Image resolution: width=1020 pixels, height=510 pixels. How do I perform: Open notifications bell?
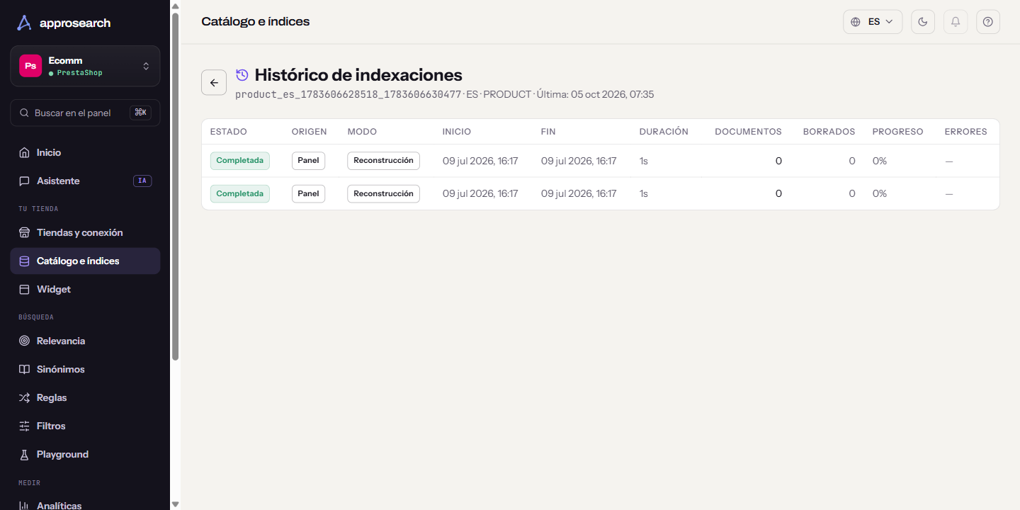[956, 22]
